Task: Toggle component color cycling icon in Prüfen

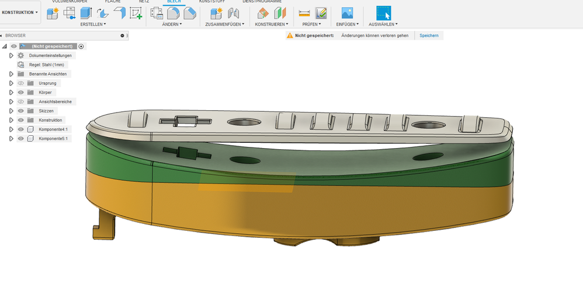Action: (x=321, y=13)
